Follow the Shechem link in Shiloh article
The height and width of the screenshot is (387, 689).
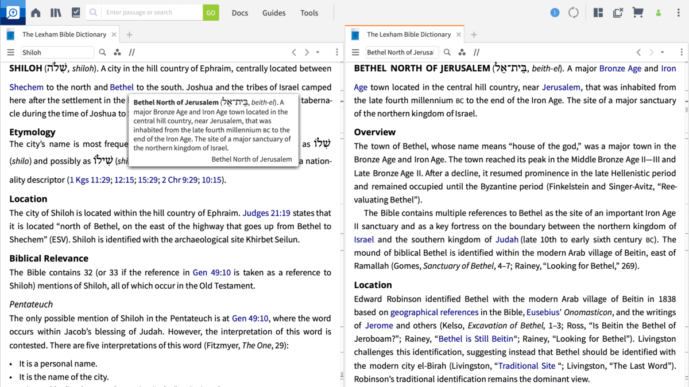(x=26, y=87)
